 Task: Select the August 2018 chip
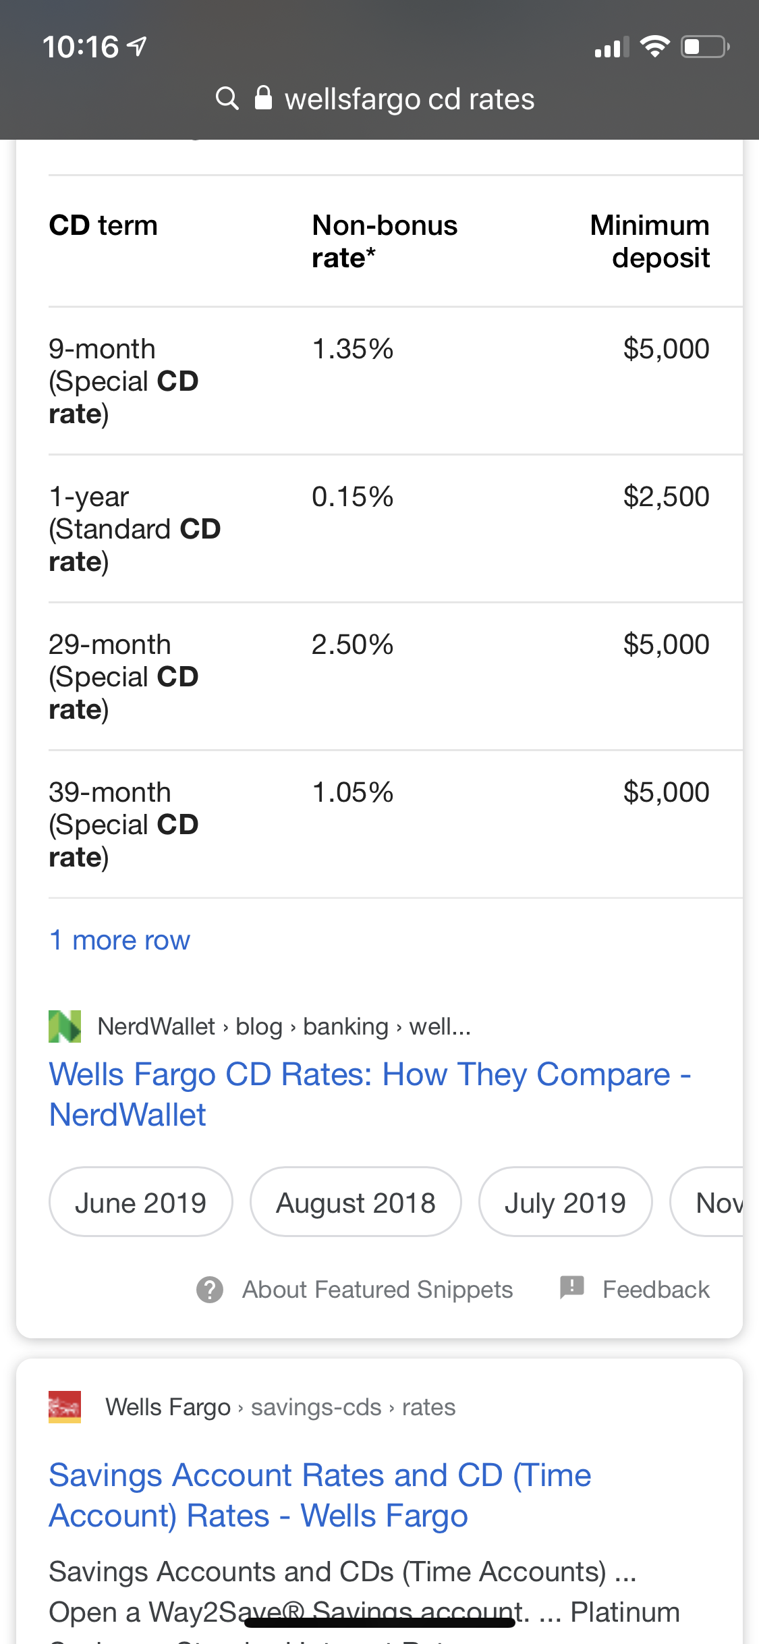tap(356, 1203)
